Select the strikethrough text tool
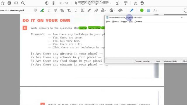The image size is (187, 105). (56, 10)
